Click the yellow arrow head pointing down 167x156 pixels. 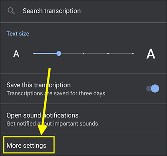pos(42,130)
